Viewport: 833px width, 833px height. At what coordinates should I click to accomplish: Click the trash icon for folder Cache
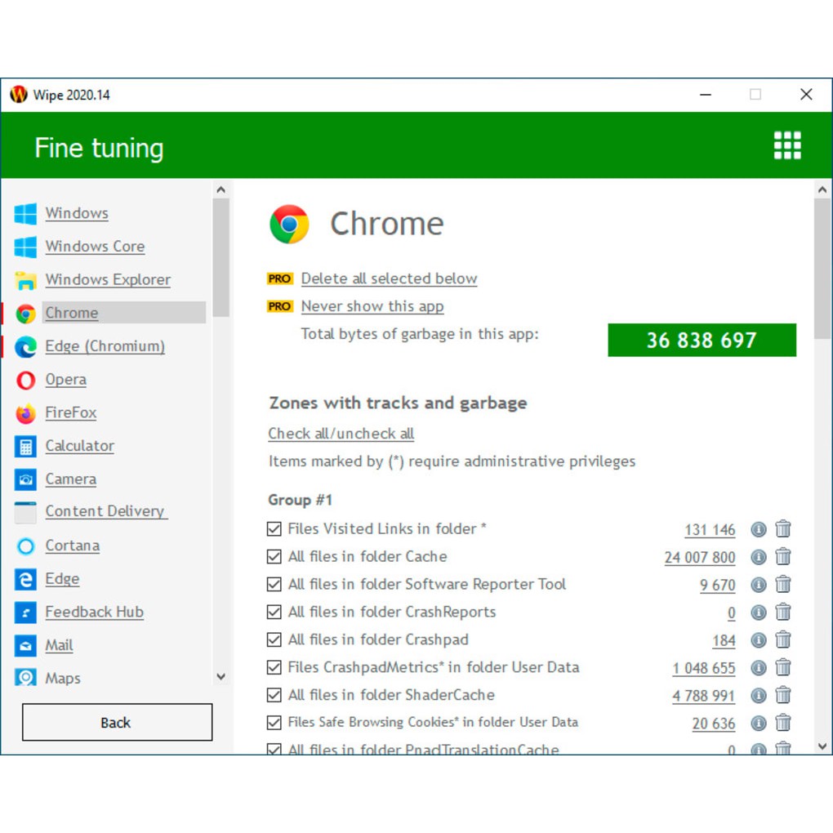(x=783, y=557)
